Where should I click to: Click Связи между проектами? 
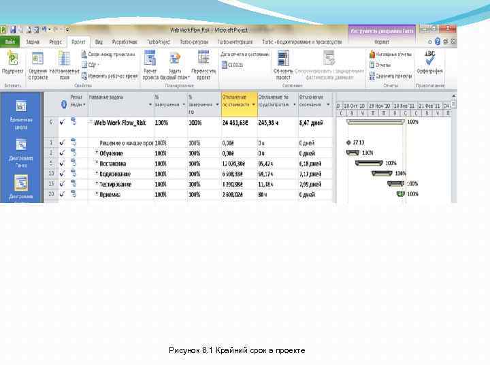pos(108,55)
